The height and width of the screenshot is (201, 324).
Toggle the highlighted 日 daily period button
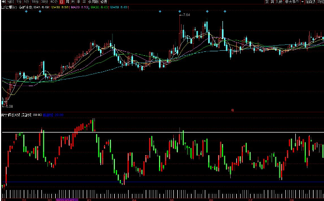[62, 2]
